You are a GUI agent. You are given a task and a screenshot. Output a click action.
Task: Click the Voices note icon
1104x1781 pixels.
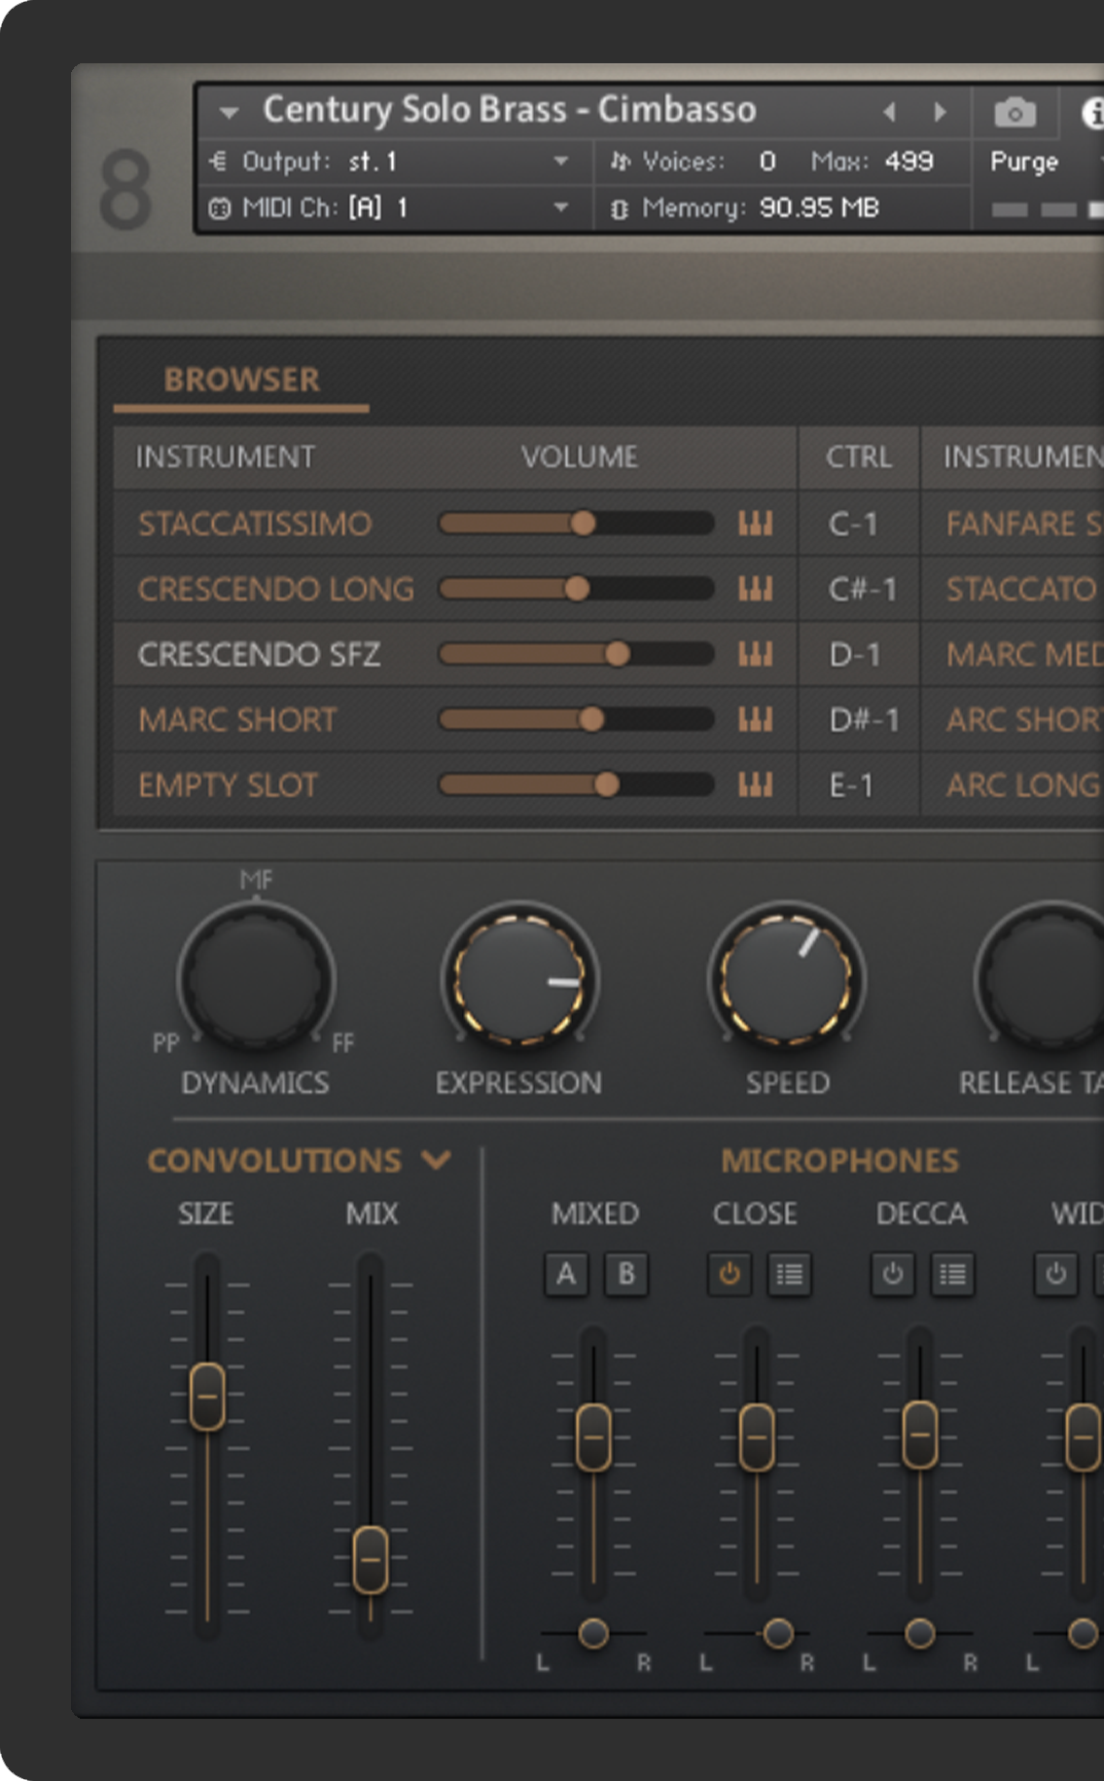[x=621, y=161]
